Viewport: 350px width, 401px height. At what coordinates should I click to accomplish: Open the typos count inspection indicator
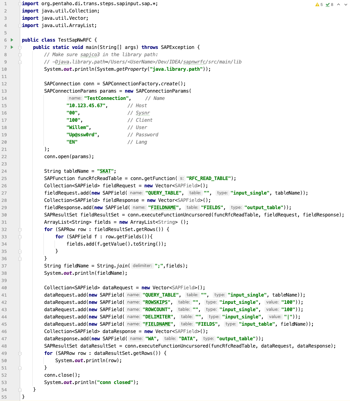pyautogui.click(x=329, y=5)
